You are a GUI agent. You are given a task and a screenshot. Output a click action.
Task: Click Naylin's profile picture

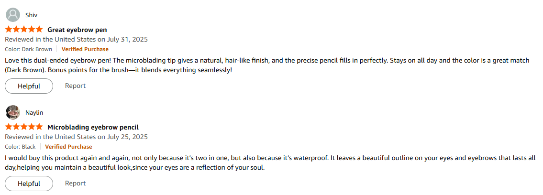tap(12, 112)
